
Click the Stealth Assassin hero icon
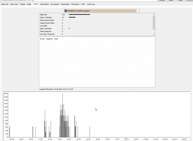pyautogui.click(x=66, y=11)
